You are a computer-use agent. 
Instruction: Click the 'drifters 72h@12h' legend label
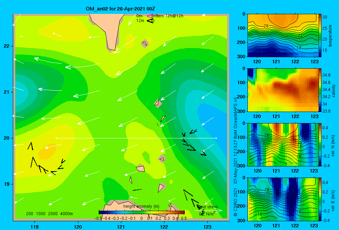point(167,16)
